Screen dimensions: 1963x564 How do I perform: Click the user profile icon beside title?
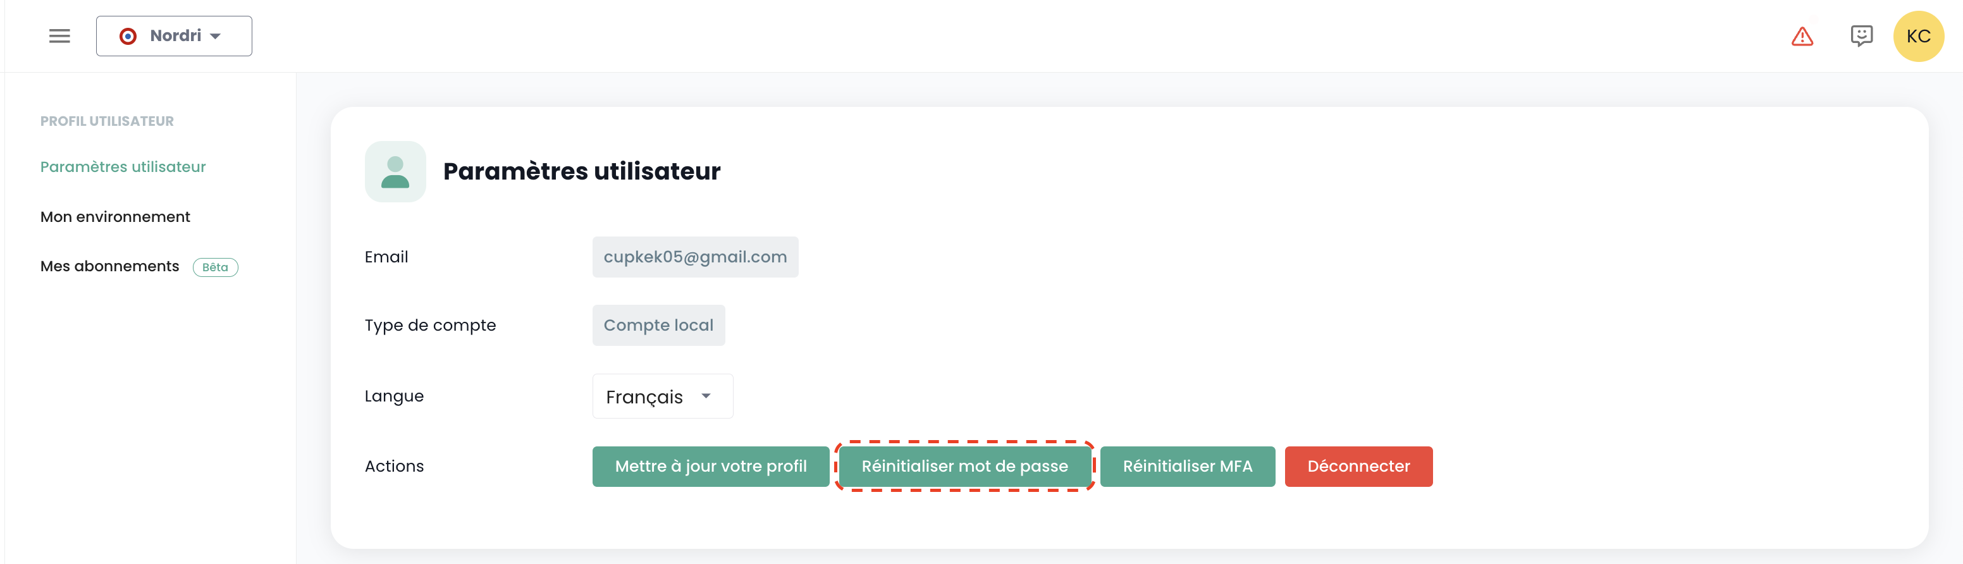click(x=395, y=171)
